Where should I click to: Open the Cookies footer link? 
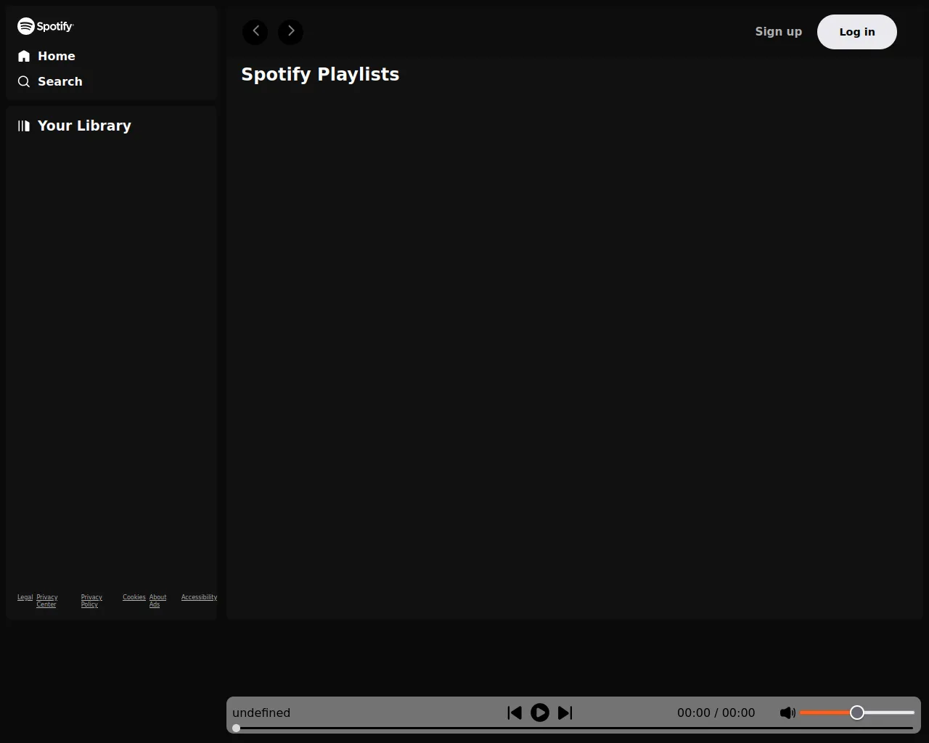[134, 597]
